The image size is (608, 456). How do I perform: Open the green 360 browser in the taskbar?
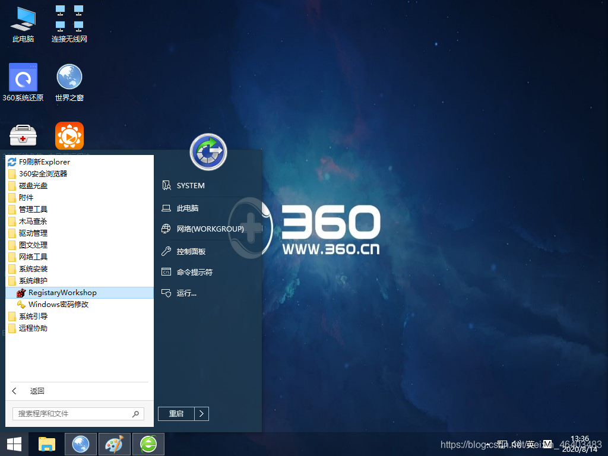pos(148,444)
